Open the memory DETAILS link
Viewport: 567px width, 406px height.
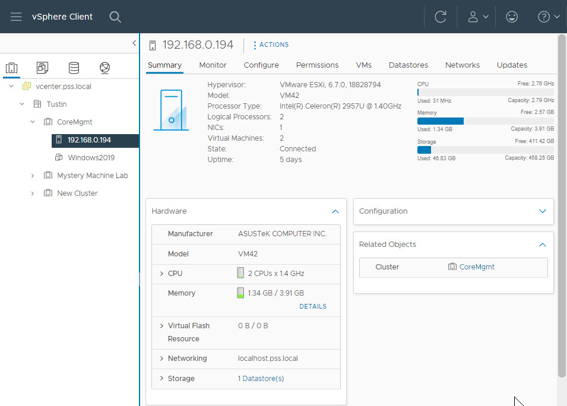click(313, 306)
